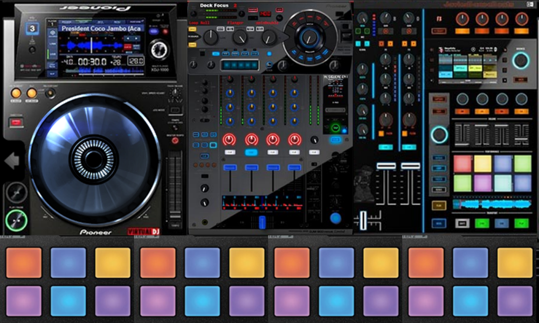Click the first red headphone cue knob
539x323 pixels.
pos(229,140)
